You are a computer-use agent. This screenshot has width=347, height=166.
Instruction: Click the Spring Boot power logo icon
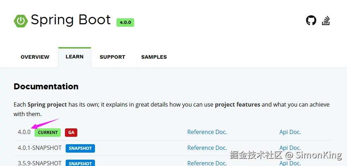[21, 21]
